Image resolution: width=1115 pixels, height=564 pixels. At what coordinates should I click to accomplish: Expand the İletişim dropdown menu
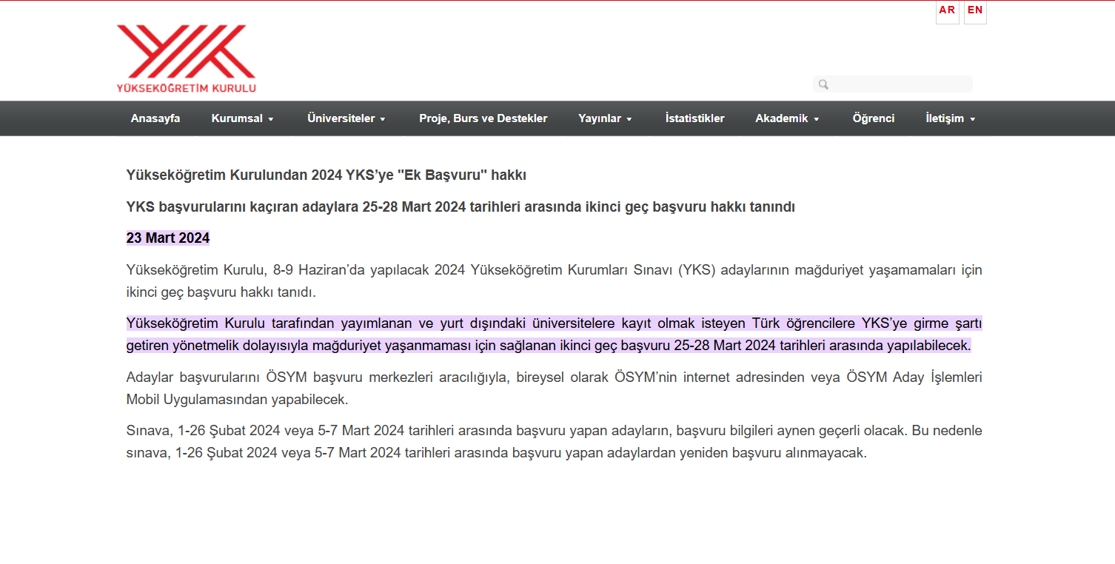tap(951, 118)
